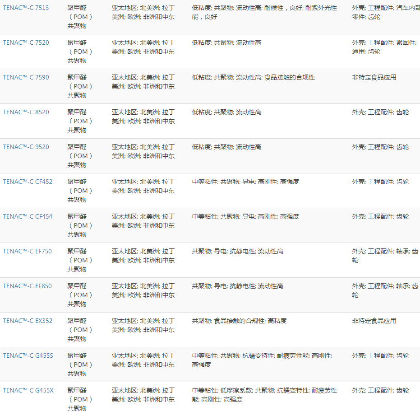
Task: Click the 低摩擦系数 features cell of G455X
Action: 264,395
